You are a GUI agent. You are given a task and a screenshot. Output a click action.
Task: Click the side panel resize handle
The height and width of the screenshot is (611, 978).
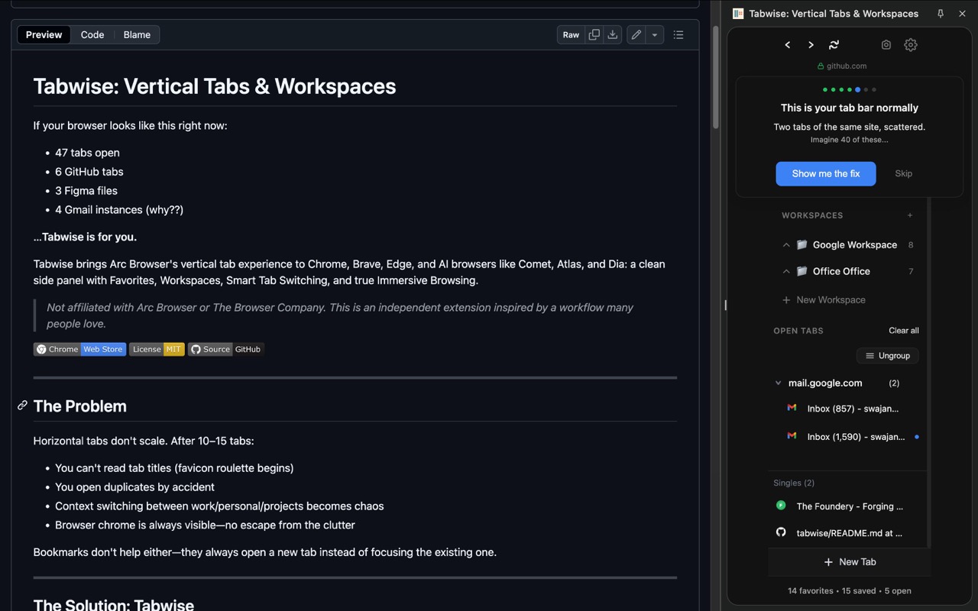click(x=725, y=305)
